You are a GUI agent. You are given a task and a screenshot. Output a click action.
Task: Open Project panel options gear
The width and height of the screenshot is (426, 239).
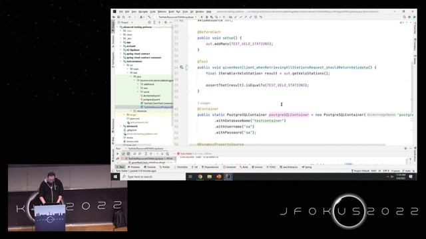tap(166, 22)
